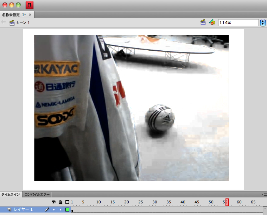Toggle the eye icon for all layers visibility
The height and width of the screenshot is (215, 267).
(53, 202)
